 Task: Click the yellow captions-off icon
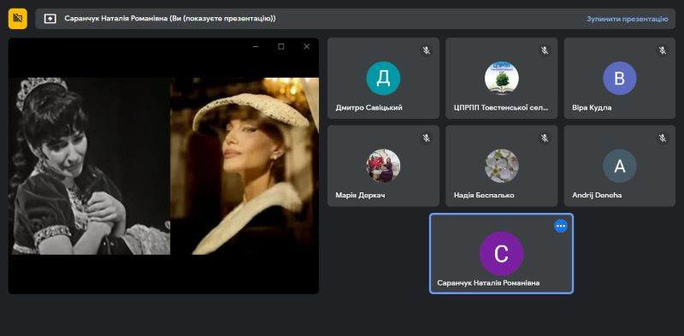coord(17,18)
